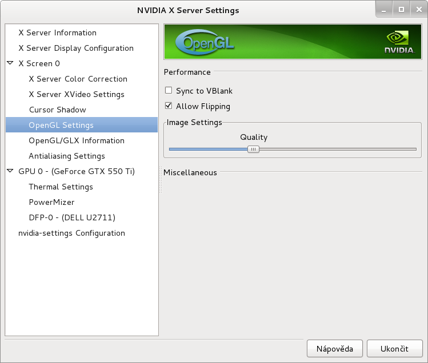428x363 pixels.
Task: Enable the Sync to VBlank checkbox
Action: tap(169, 90)
